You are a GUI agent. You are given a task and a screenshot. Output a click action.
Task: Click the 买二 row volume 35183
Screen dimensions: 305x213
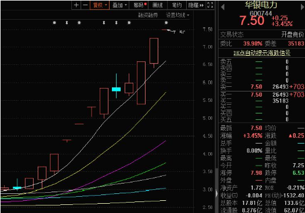pos(281,101)
